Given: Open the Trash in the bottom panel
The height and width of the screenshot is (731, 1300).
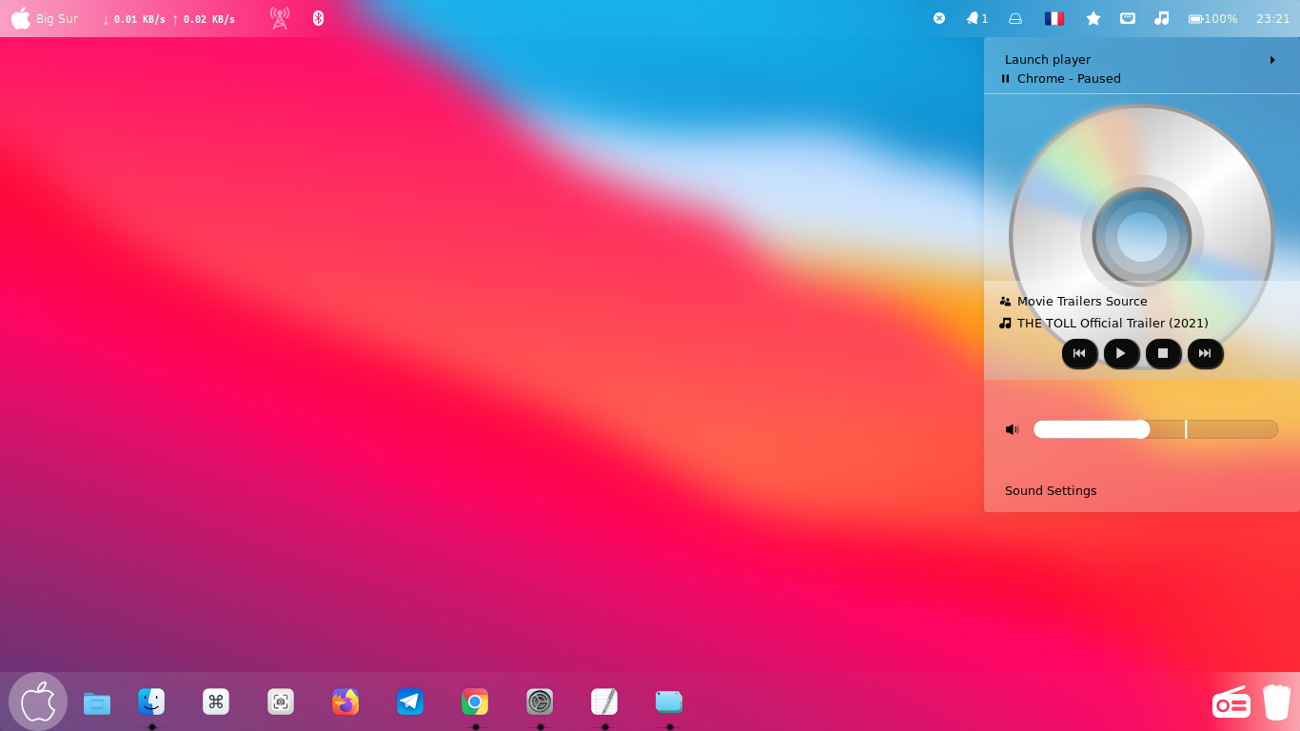Looking at the screenshot, I should (x=1277, y=702).
